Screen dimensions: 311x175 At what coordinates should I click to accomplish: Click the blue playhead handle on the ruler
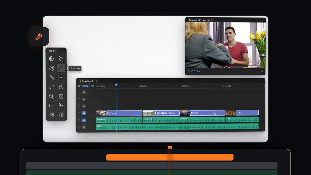tap(116, 85)
